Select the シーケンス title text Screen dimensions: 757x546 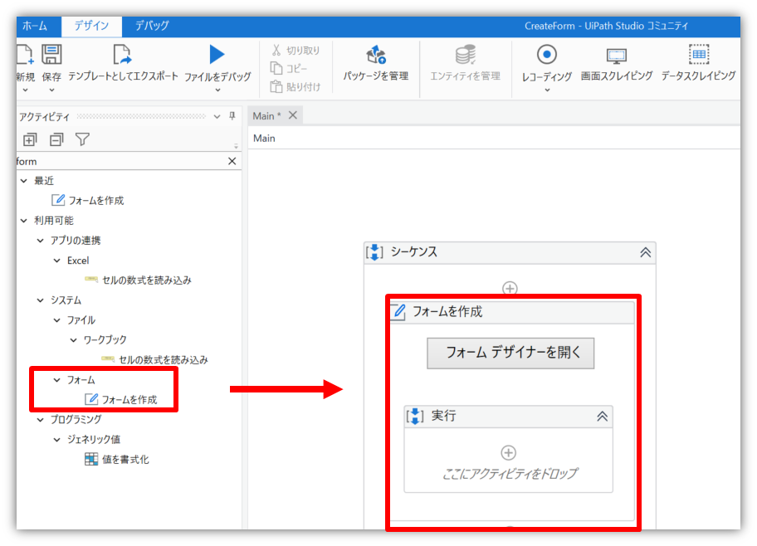(413, 252)
